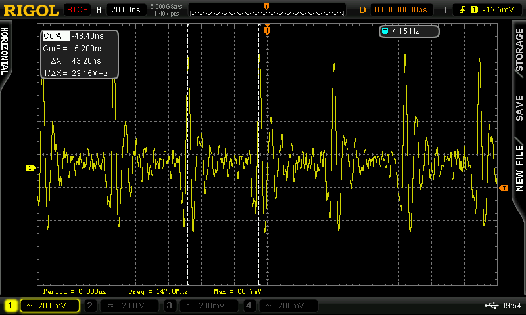
Task: Click channel 4 scale 200mV box
Action: click(x=288, y=305)
